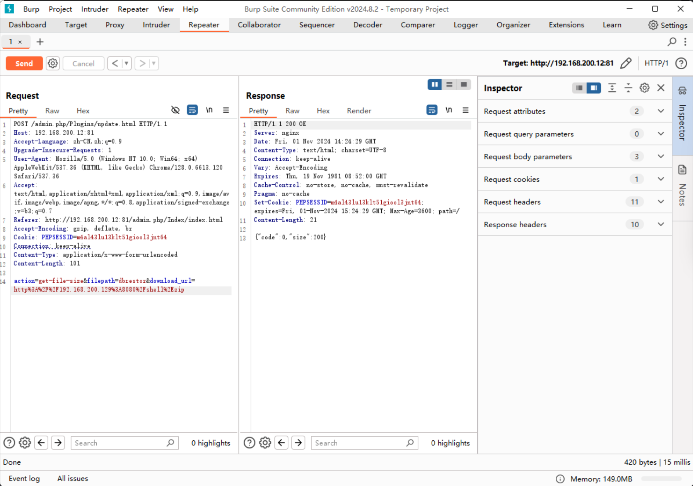The width and height of the screenshot is (693, 486).
Task: Open Request editor hamburger menu
Action: point(226,110)
